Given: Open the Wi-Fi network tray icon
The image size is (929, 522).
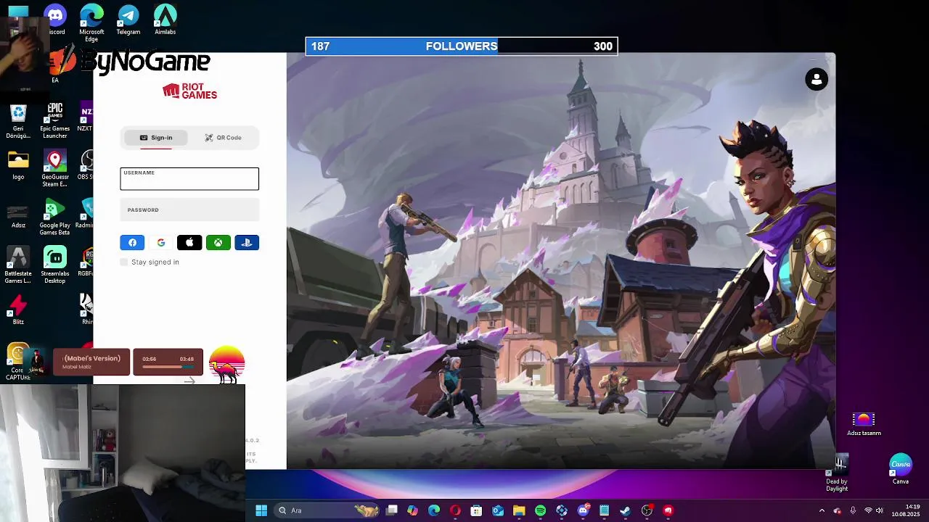Looking at the screenshot, I should point(868,510).
